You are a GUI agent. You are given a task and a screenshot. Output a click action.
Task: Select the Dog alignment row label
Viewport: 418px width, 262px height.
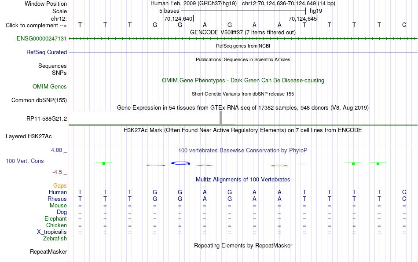click(x=62, y=212)
